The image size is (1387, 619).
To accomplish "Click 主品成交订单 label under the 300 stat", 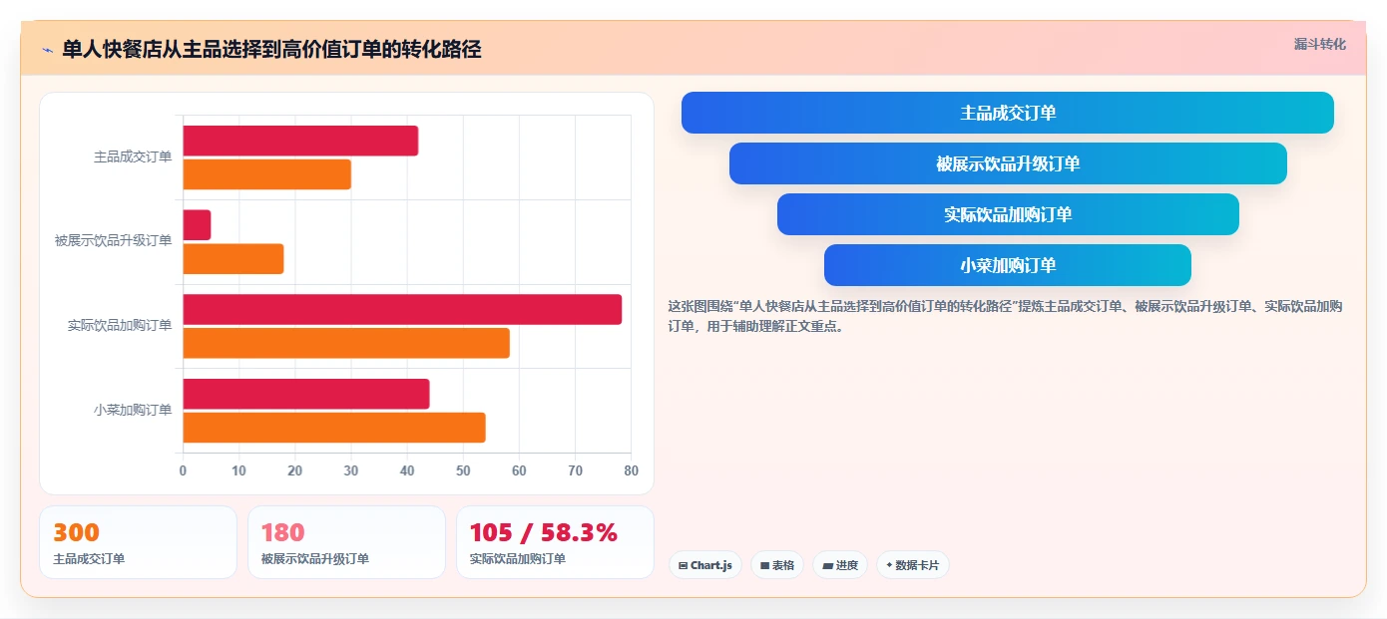I will click(89, 559).
